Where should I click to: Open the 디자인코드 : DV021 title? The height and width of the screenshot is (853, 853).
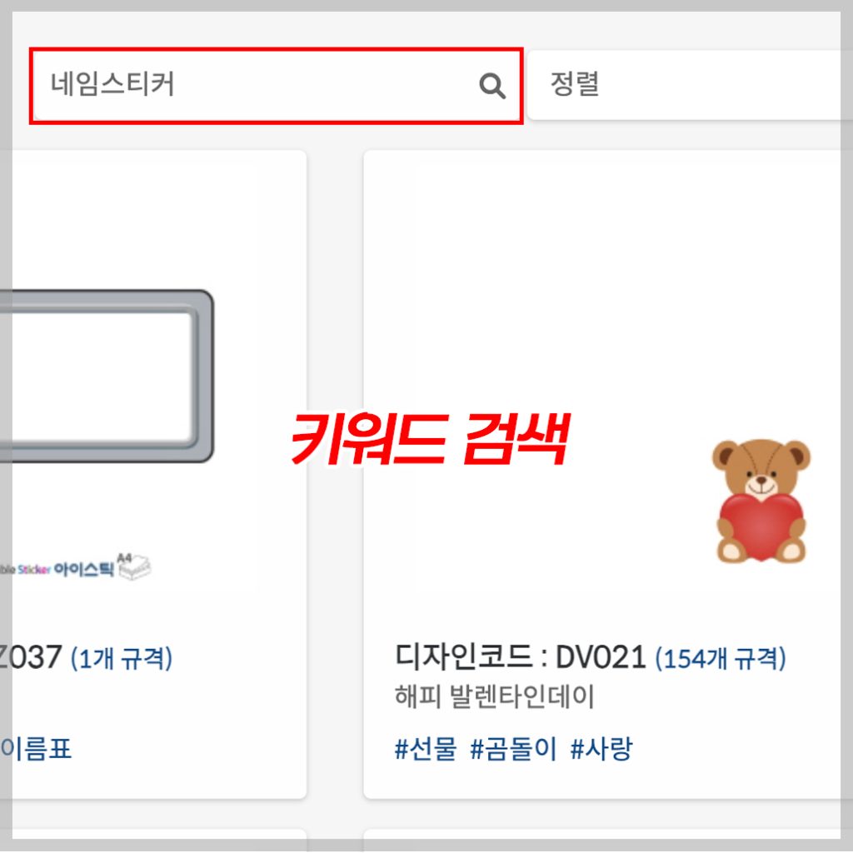(x=520, y=657)
